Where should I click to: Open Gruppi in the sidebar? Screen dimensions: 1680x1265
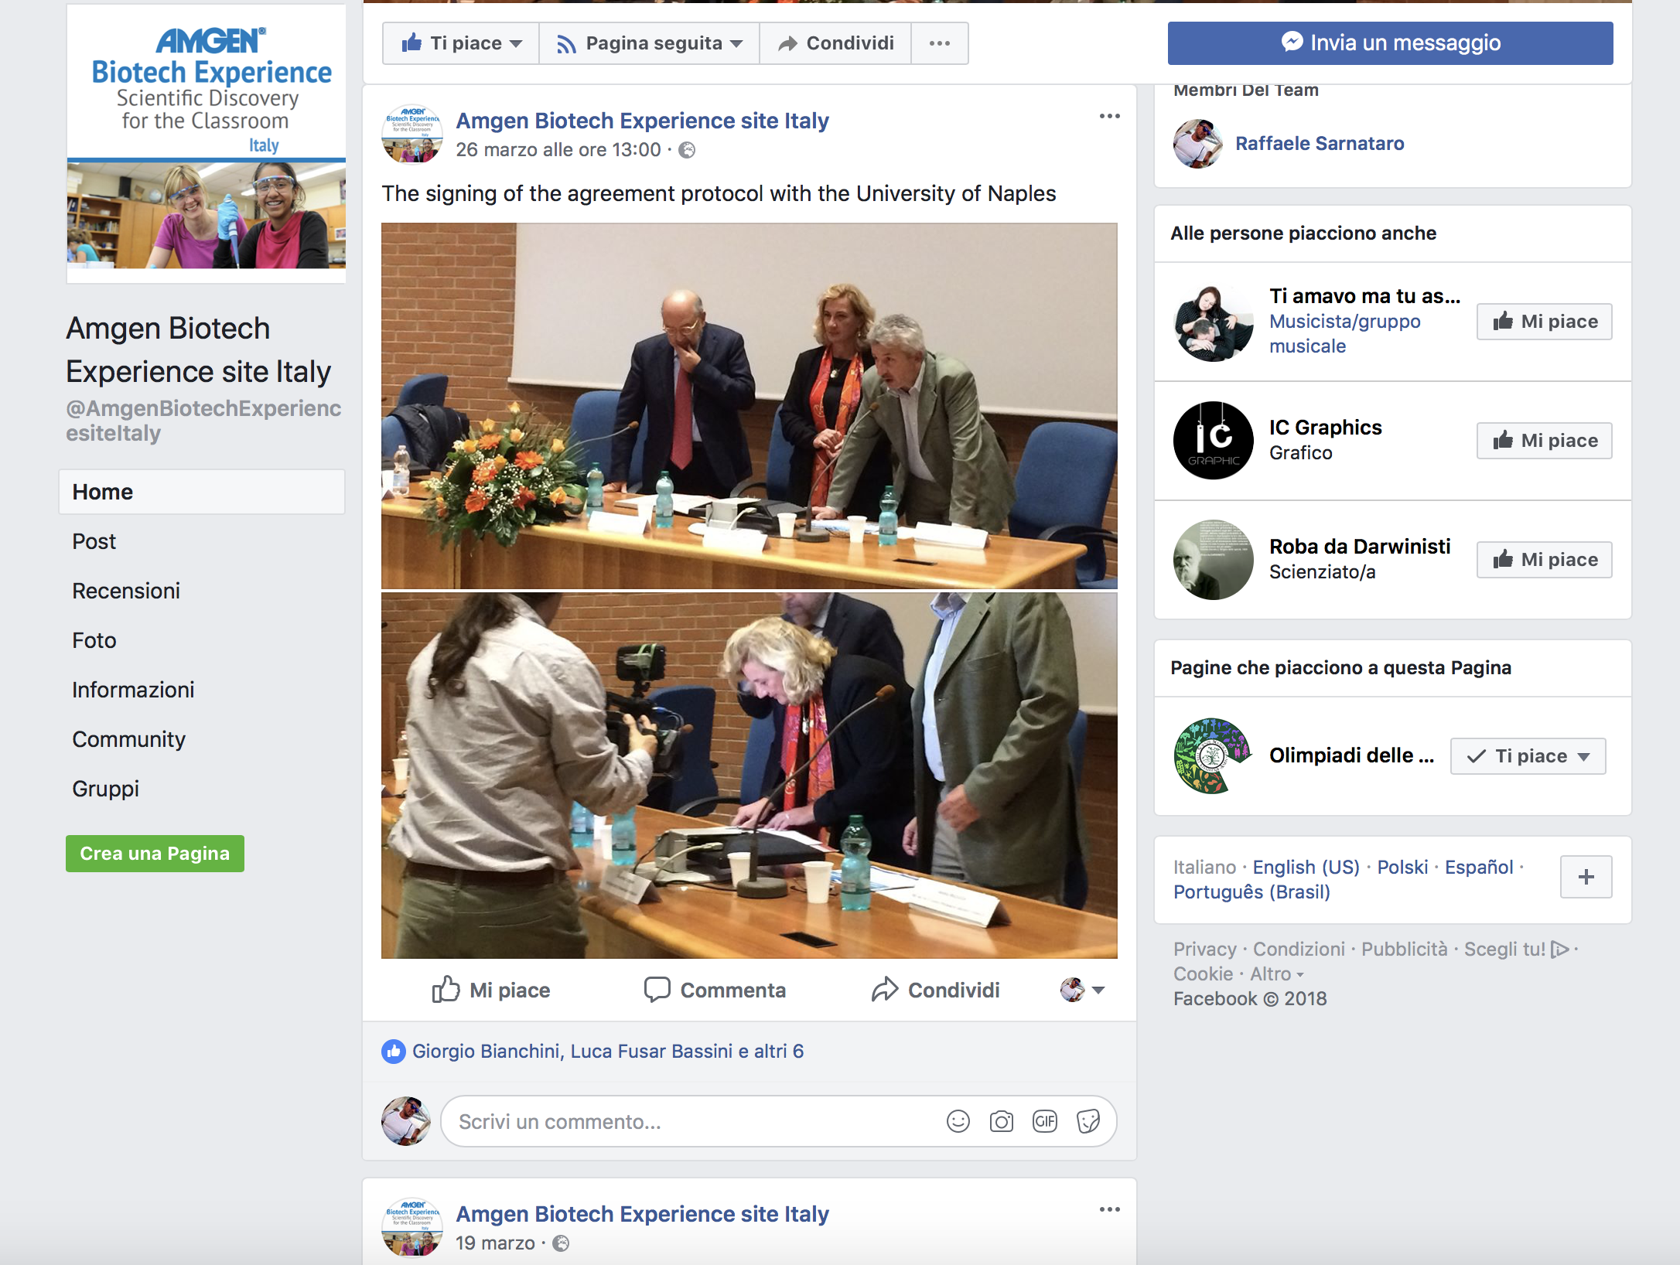105,789
